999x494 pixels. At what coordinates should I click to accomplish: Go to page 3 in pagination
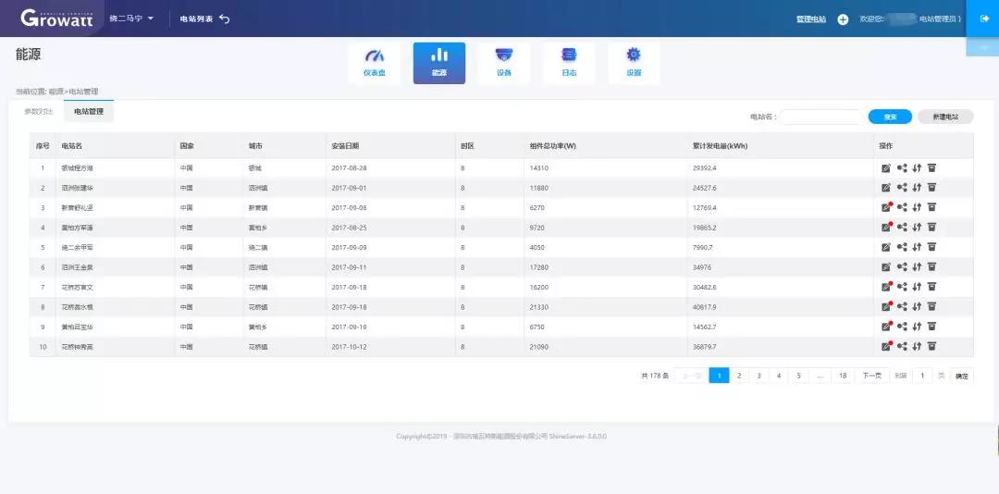pyautogui.click(x=758, y=376)
